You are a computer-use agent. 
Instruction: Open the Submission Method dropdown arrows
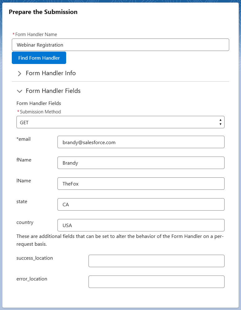220,122
